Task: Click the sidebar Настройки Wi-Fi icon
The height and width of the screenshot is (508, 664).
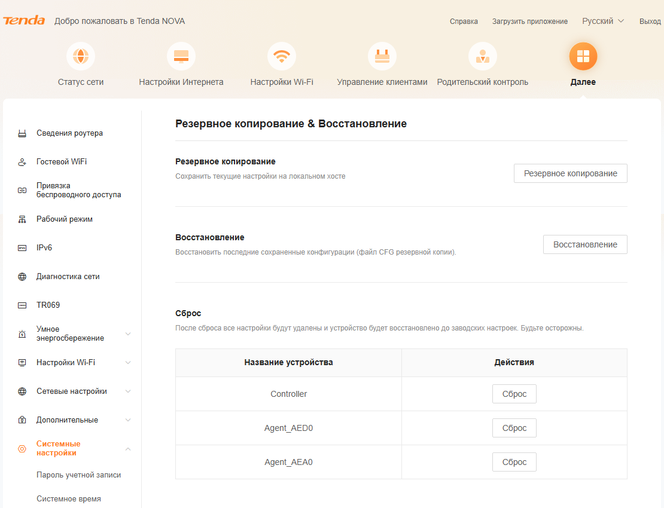Action: click(x=22, y=363)
